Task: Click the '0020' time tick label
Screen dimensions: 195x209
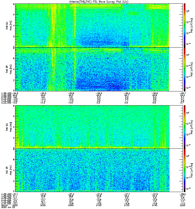Action: pos(43,205)
